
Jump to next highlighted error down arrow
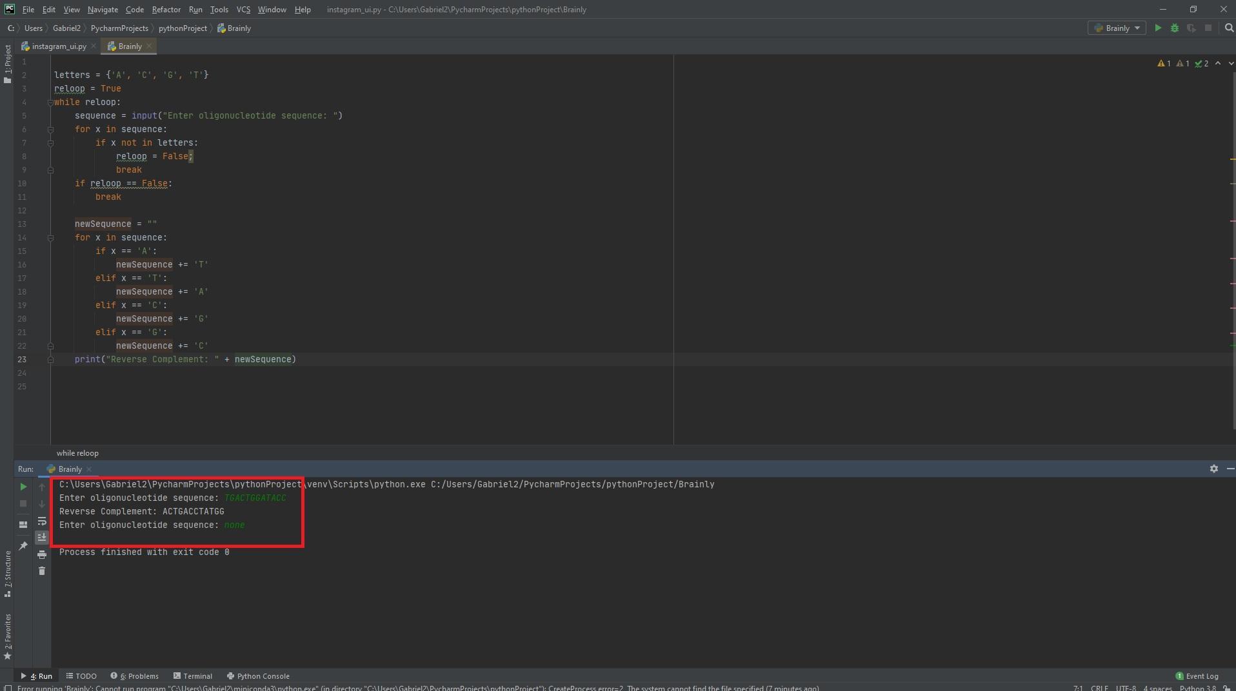[x=1230, y=64]
